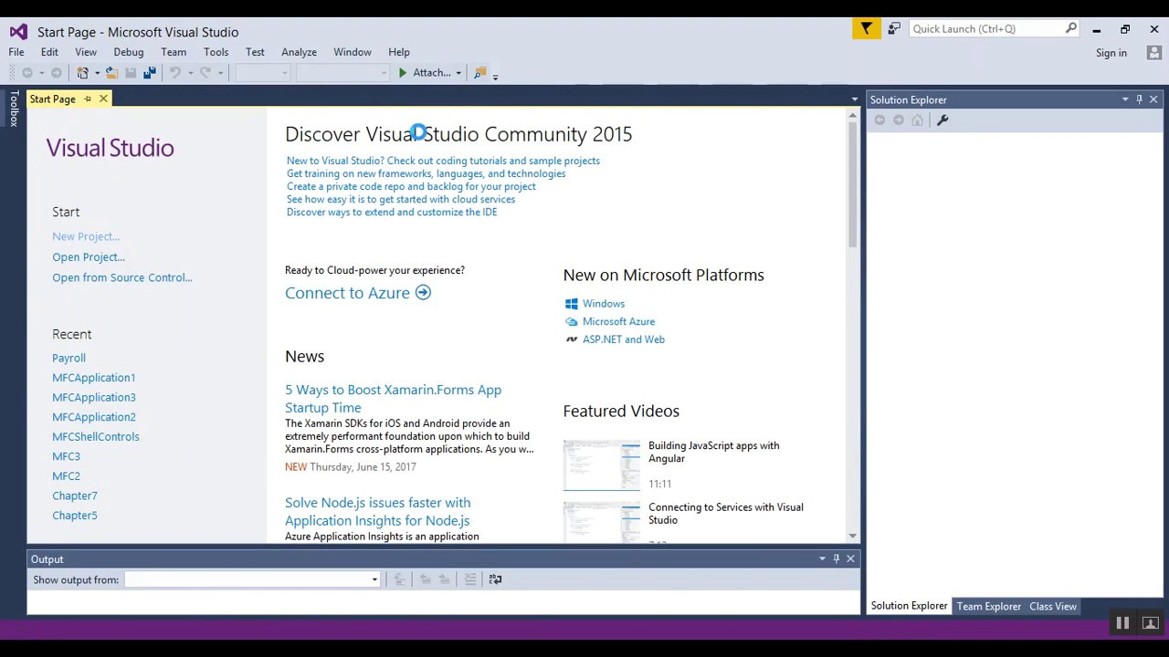Expand the collapsed Toolbox side tab
The width and height of the screenshot is (1169, 657).
[14, 108]
